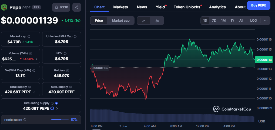This screenshot has width=275, height=130.
Task: Click the current price label 0.0000113 on axis
Action: [x=264, y=60]
